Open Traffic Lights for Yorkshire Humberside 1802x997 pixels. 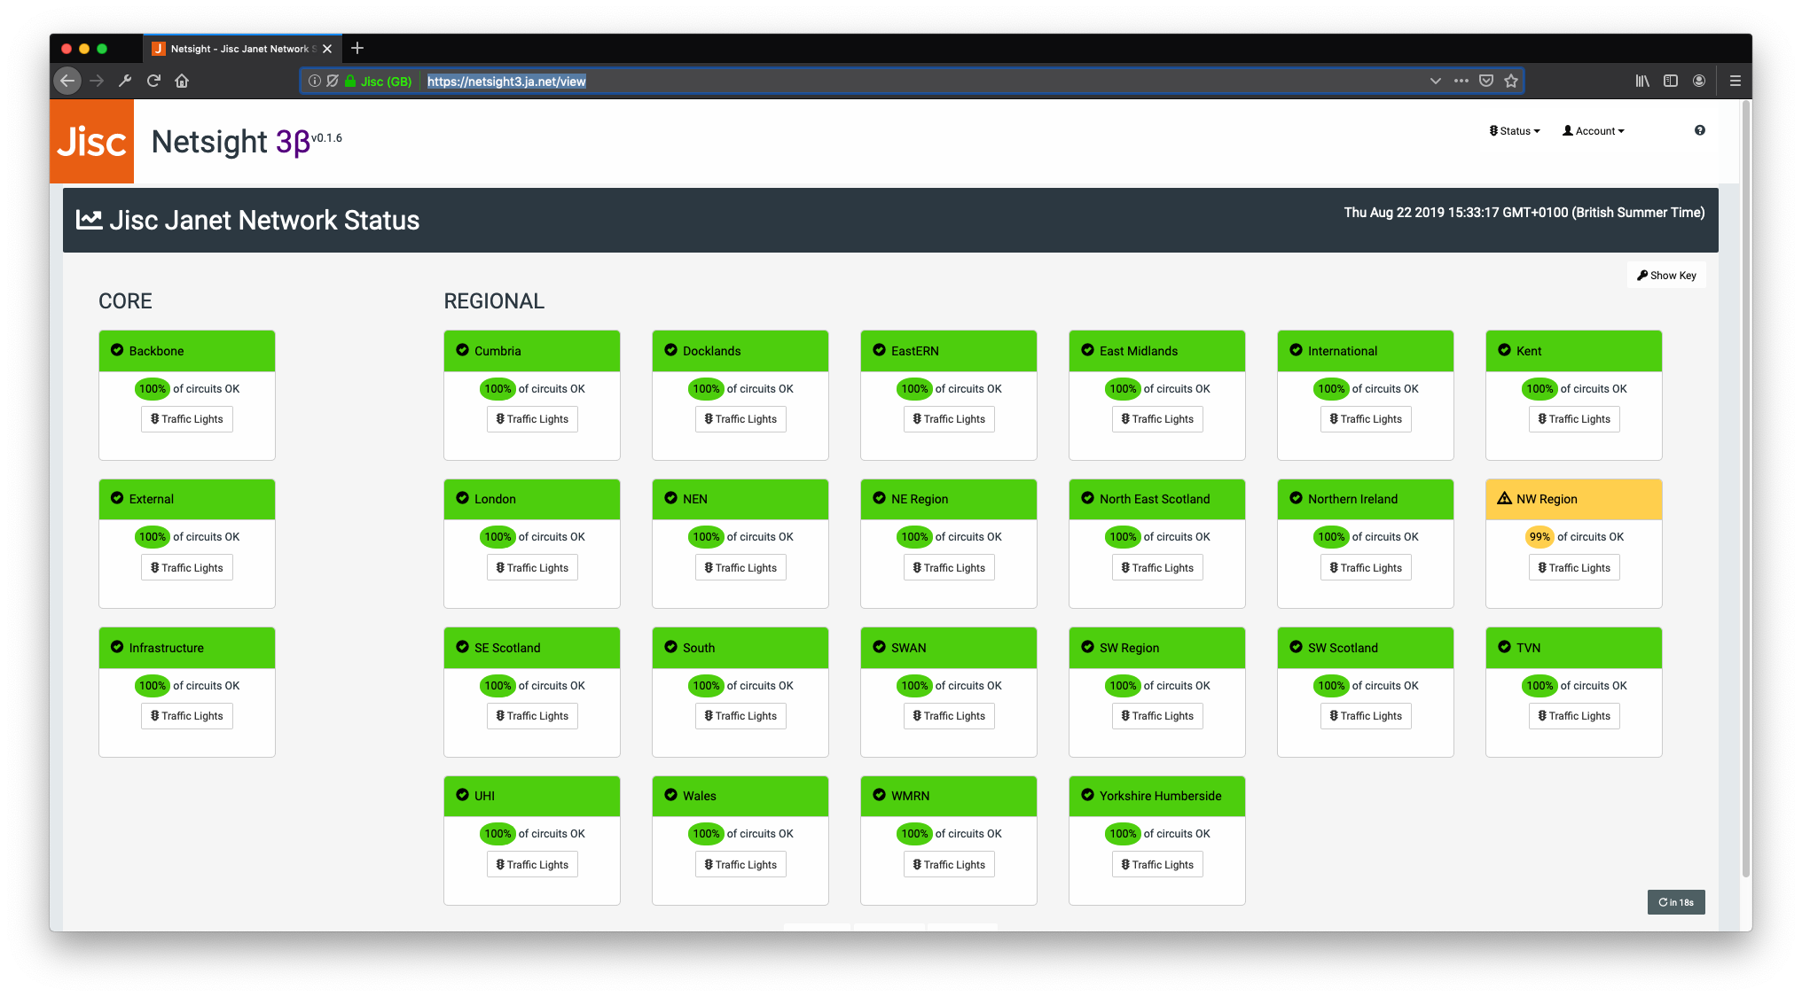1156,864
